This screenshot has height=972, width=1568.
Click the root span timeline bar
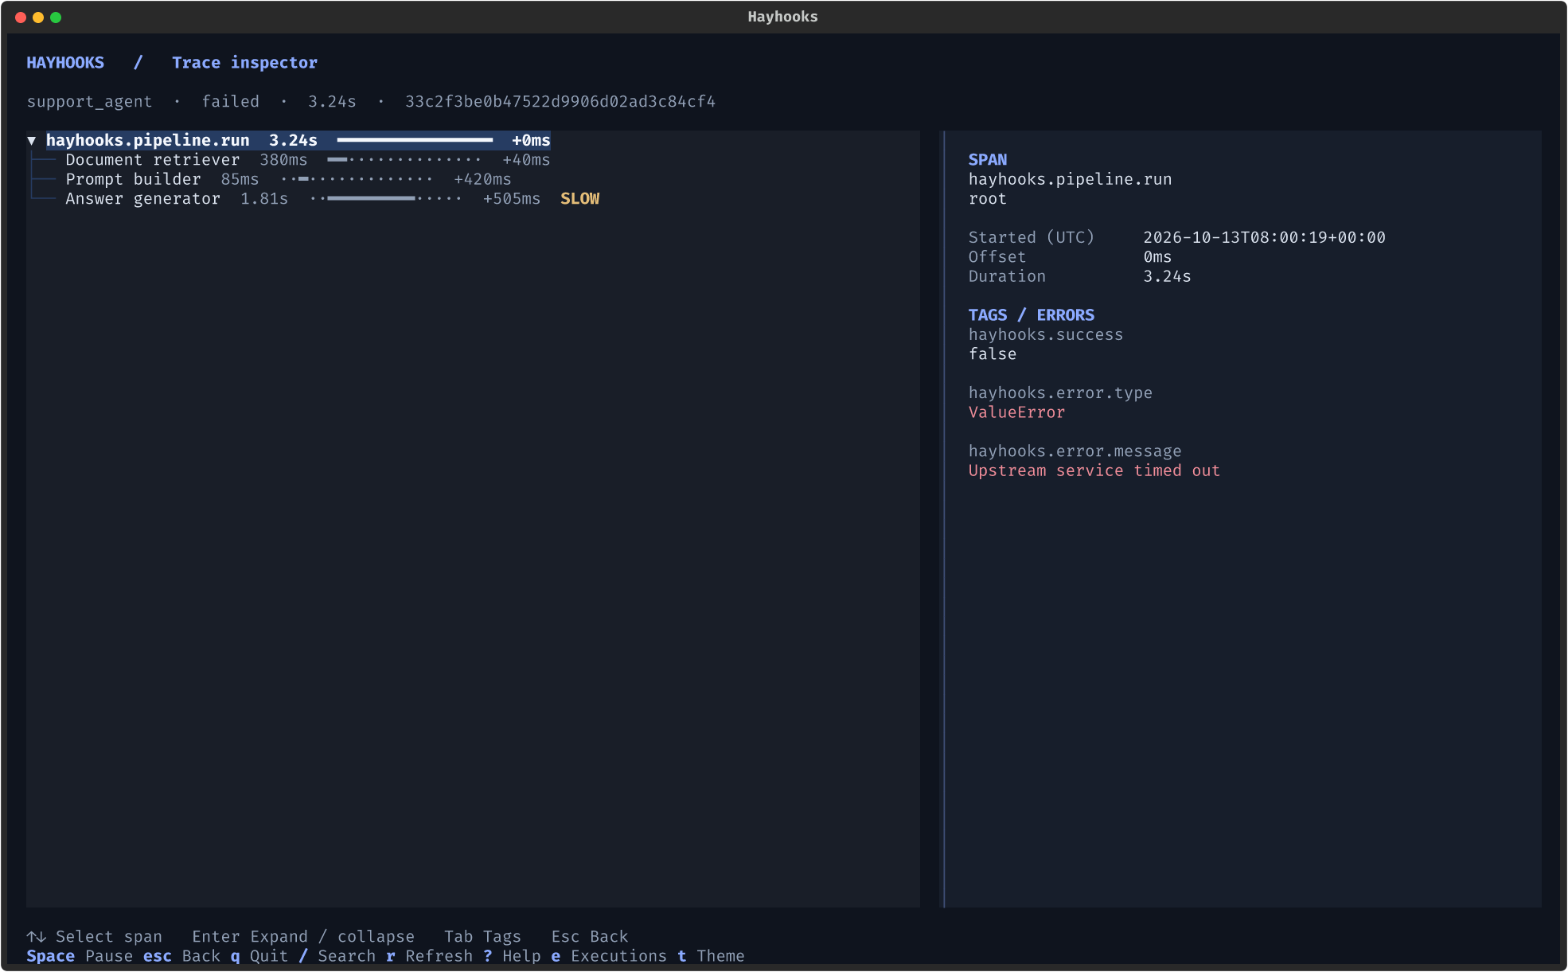[415, 141]
